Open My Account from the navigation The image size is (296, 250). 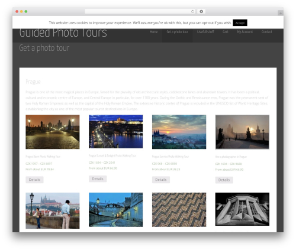pyautogui.click(x=245, y=32)
